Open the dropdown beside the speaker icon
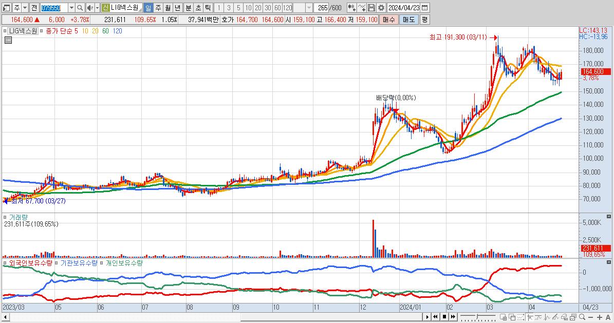Screen dimensions: 614x323 coord(97,8)
